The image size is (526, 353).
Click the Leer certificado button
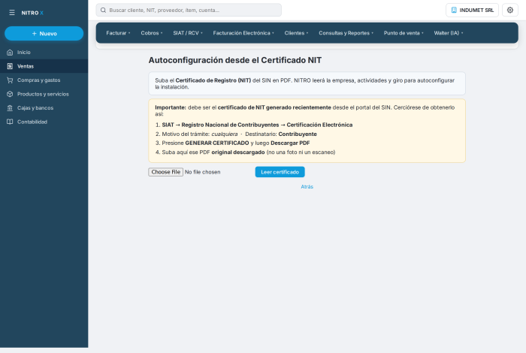click(x=280, y=172)
